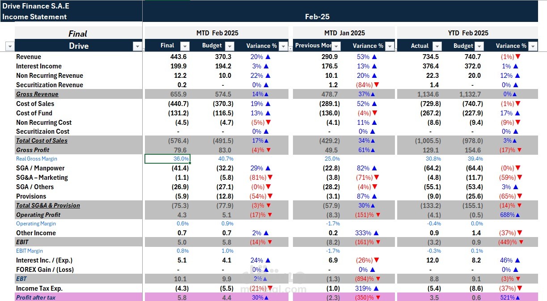Select the EBIT YTD variance (449)%
This screenshot has width=547, height=301.
(x=510, y=242)
